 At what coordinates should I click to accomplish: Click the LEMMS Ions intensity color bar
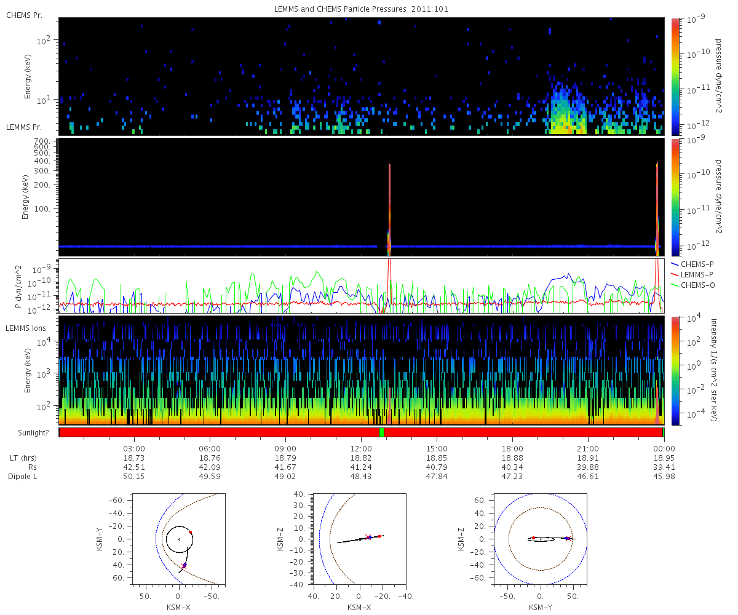pyautogui.click(x=674, y=370)
